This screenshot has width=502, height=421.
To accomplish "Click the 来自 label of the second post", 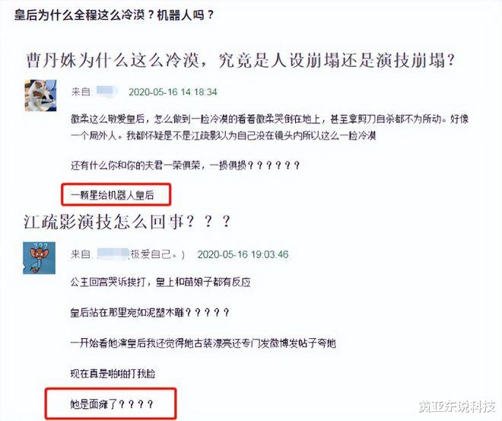I will [x=81, y=254].
